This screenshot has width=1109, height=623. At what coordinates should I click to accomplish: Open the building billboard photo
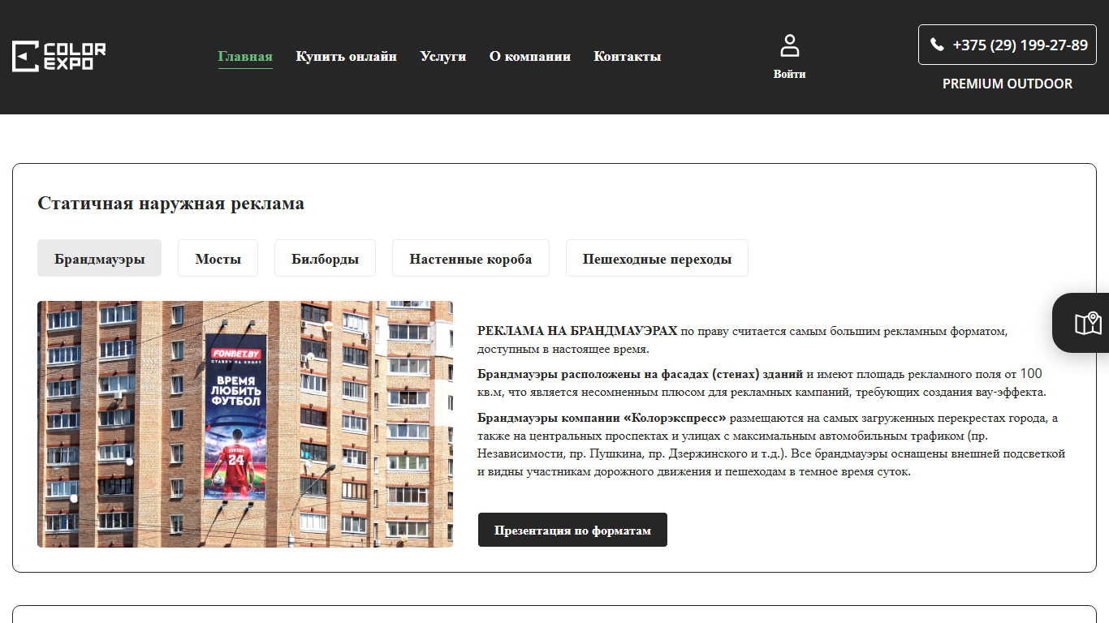[x=245, y=424]
